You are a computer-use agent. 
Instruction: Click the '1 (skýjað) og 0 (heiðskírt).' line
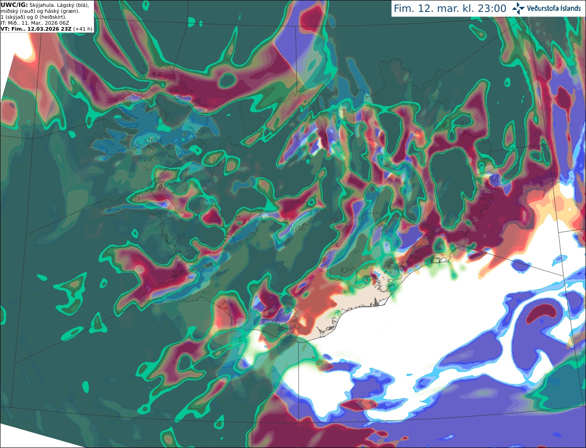coord(33,16)
